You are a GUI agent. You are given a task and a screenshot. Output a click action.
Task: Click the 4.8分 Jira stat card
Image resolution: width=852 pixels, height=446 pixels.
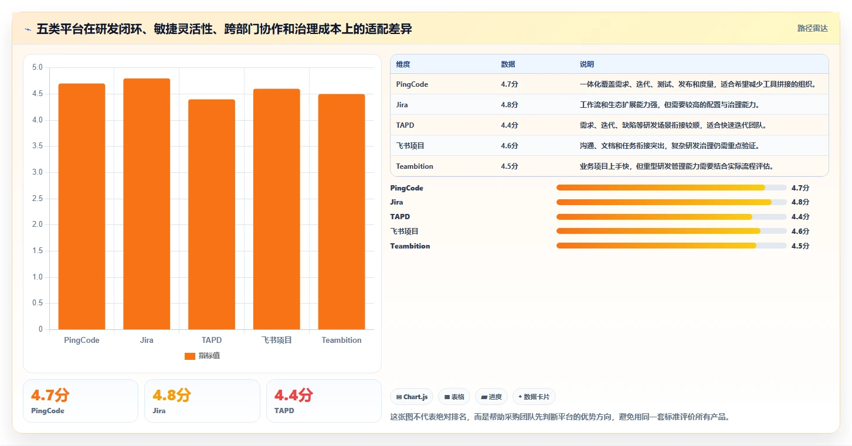pyautogui.click(x=202, y=401)
